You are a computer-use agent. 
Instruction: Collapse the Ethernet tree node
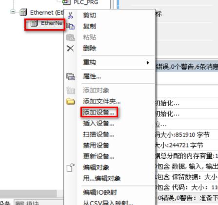pyautogui.click(x=13, y=12)
